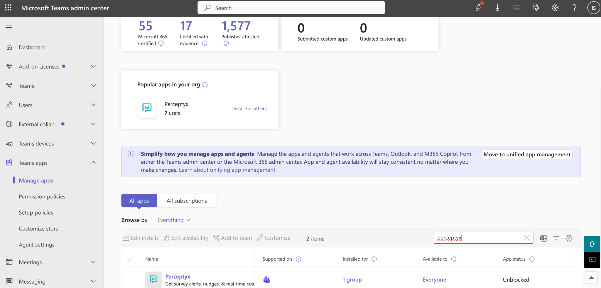Toggle the select-all checkmark in table header
Image resolution: width=601 pixels, height=288 pixels.
[129, 259]
